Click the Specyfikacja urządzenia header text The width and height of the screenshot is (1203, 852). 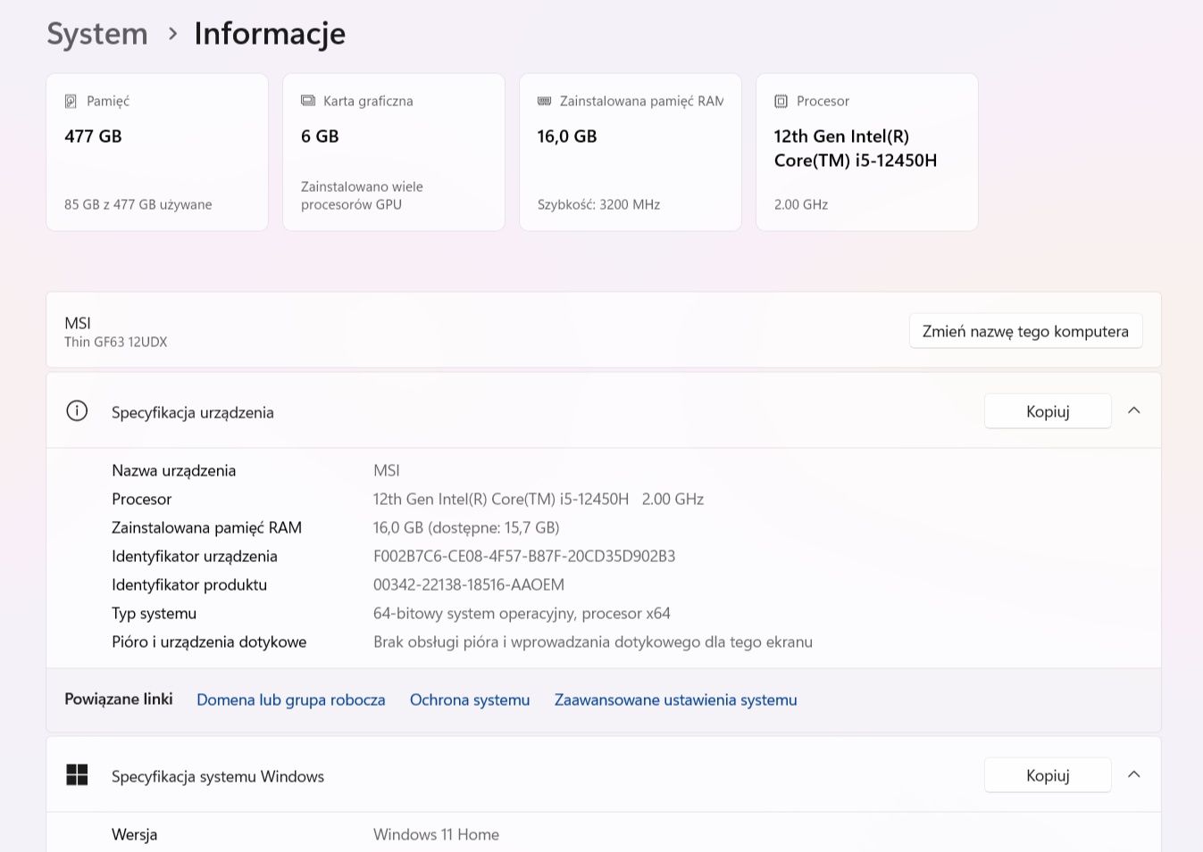tap(193, 412)
